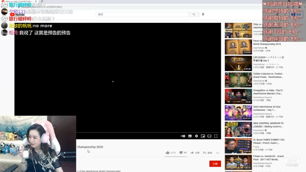
Task: Click the YouTube search field
Action: [x=142, y=14]
